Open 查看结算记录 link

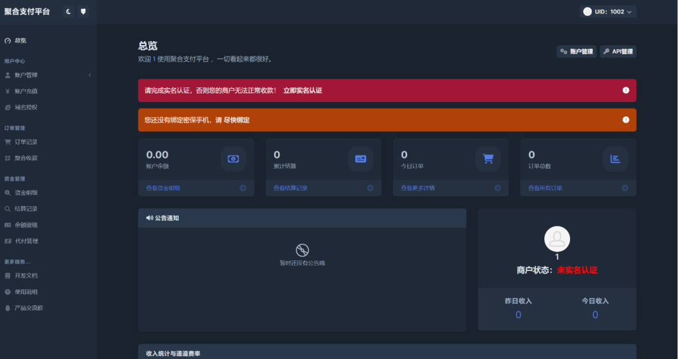click(x=290, y=188)
